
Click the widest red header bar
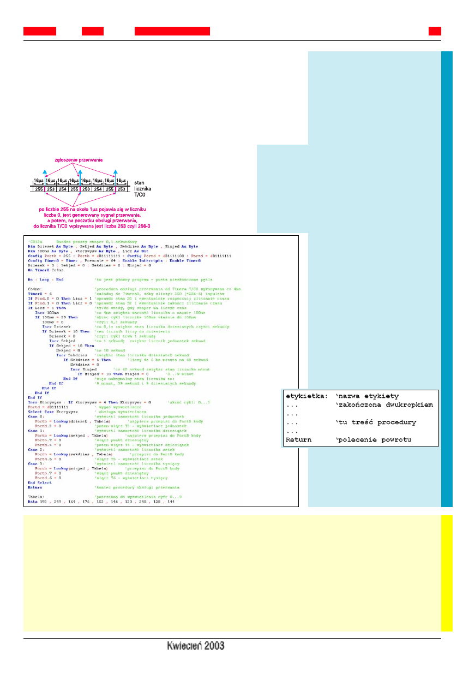172,31
